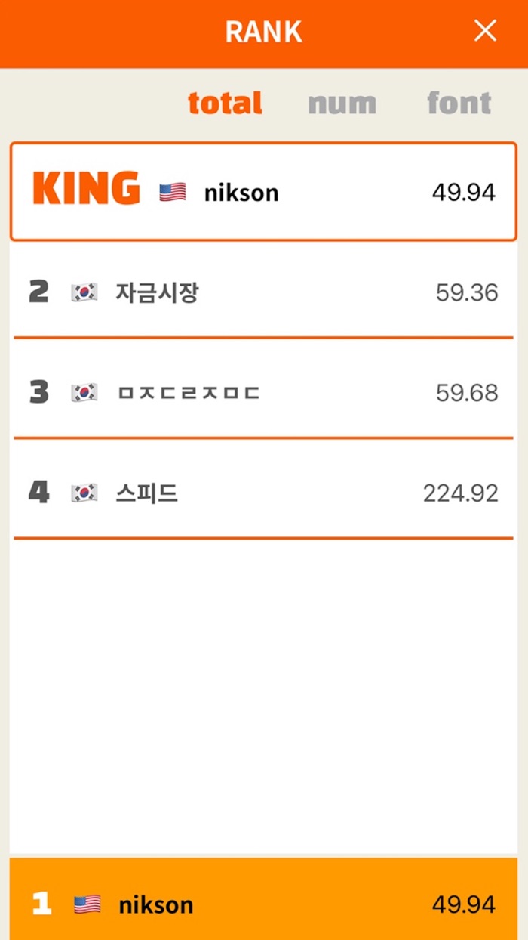Click the highlighted rank 1 row
528x940 pixels.
click(x=264, y=903)
